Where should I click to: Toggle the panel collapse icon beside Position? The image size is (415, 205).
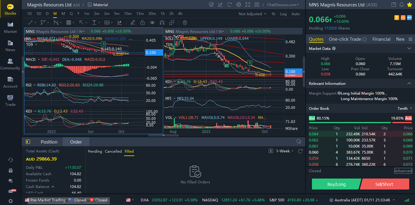pos(28,142)
